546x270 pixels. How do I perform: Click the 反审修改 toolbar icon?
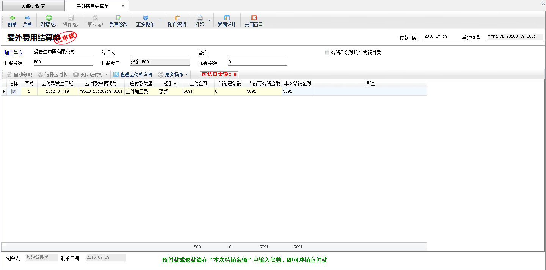click(x=118, y=18)
